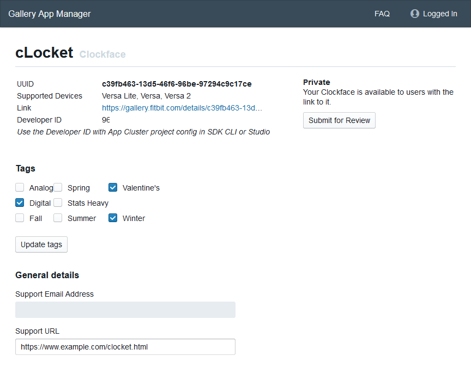Click the Supported Devices value Versa Lite, Versa, Versa 2
471x374 pixels.
tap(146, 96)
